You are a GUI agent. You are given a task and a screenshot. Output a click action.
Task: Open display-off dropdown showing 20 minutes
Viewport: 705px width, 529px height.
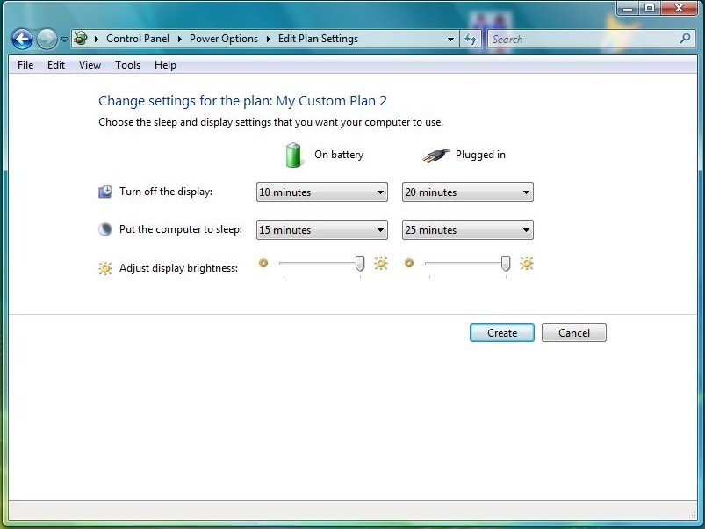468,192
